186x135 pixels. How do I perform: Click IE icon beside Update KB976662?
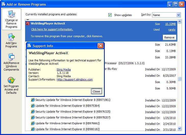point(33,123)
